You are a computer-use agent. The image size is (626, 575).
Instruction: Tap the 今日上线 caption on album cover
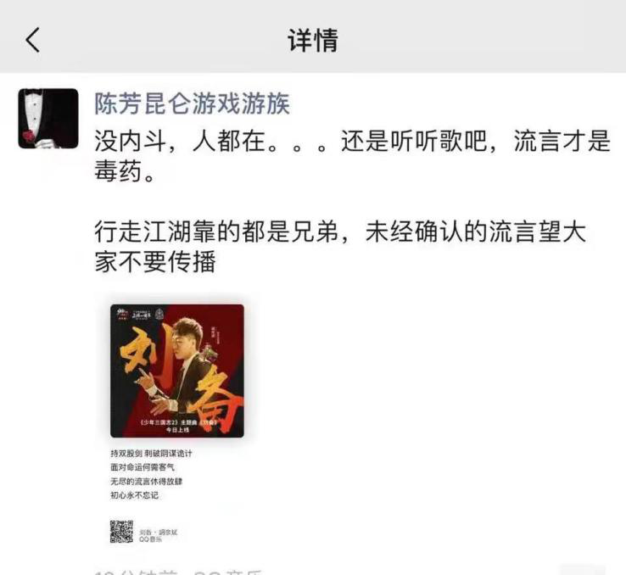point(177,430)
